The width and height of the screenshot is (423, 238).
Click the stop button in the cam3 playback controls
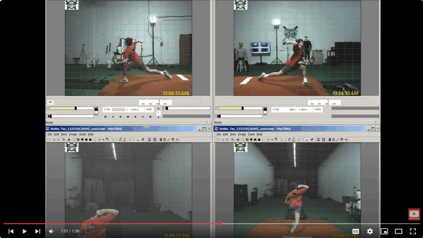128,117
